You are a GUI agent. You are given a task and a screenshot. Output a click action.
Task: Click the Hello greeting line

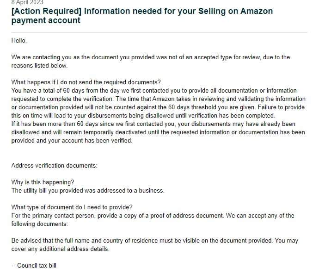tap(19, 40)
